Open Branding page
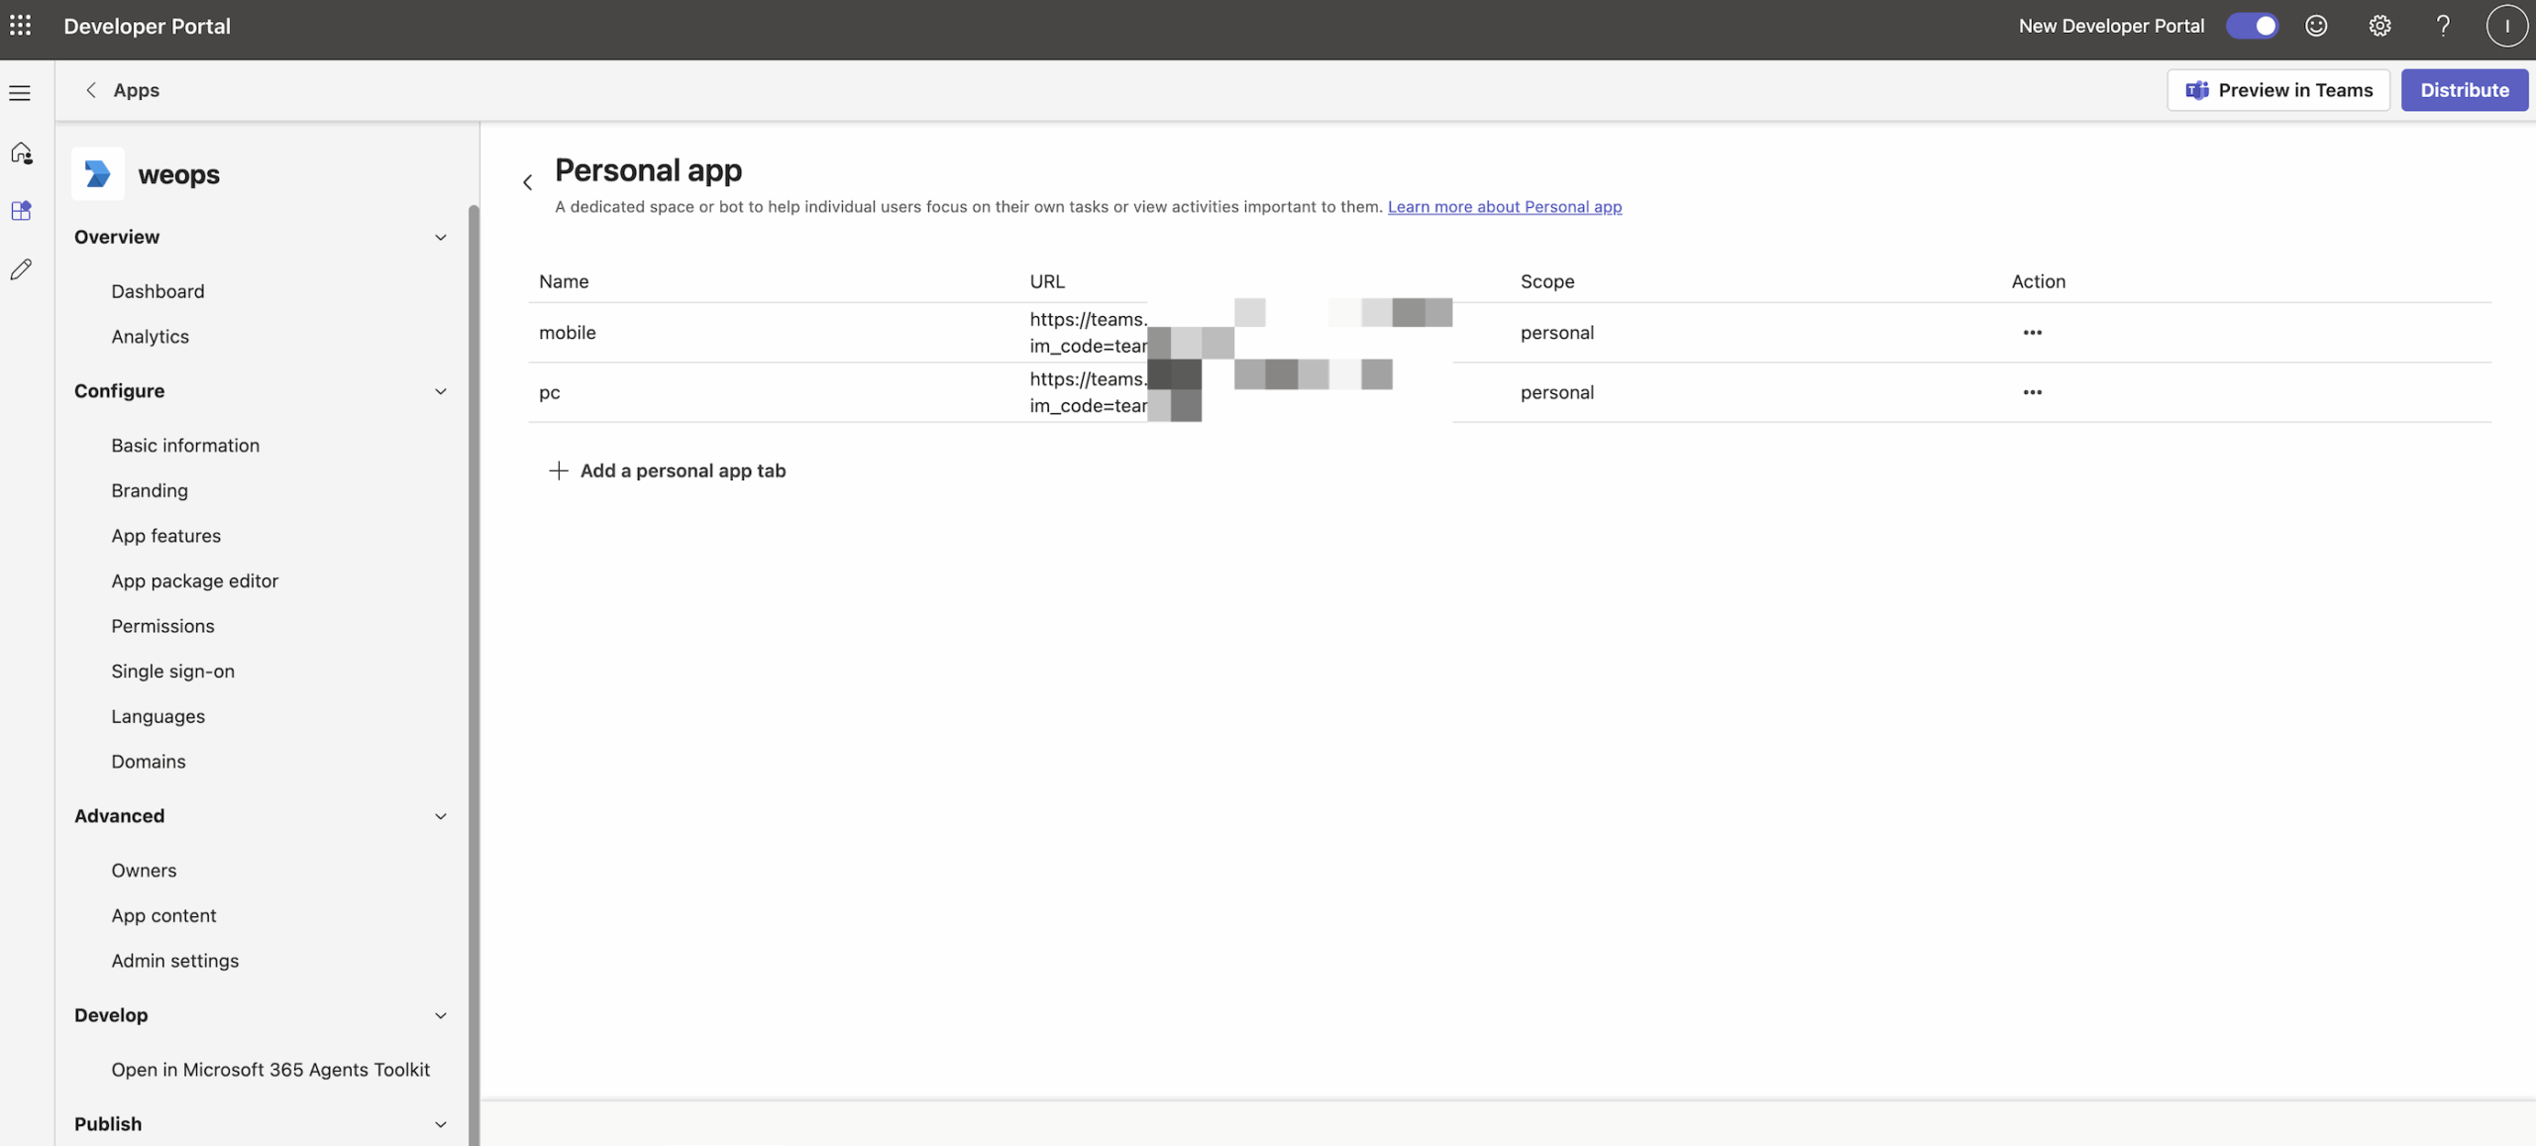Screen dimensions: 2536x1146 point(150,490)
